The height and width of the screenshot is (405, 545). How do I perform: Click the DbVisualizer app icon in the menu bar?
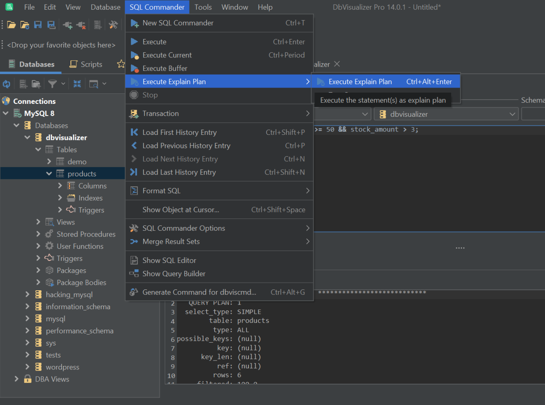coord(9,7)
